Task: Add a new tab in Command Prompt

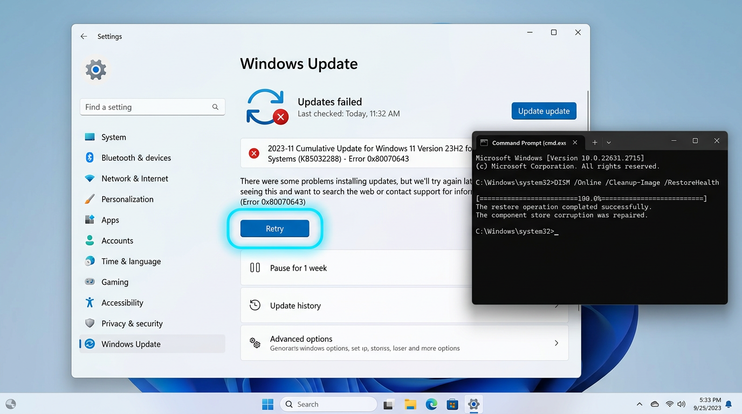Action: (595, 142)
